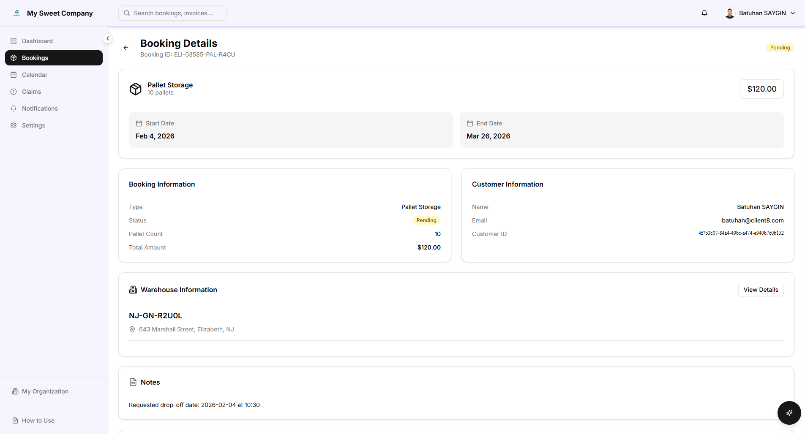Screen dimensions: 805x434
Task: Click Booking ID ELI-03585-PAL-R4CU text
Action: pyautogui.click(x=188, y=54)
